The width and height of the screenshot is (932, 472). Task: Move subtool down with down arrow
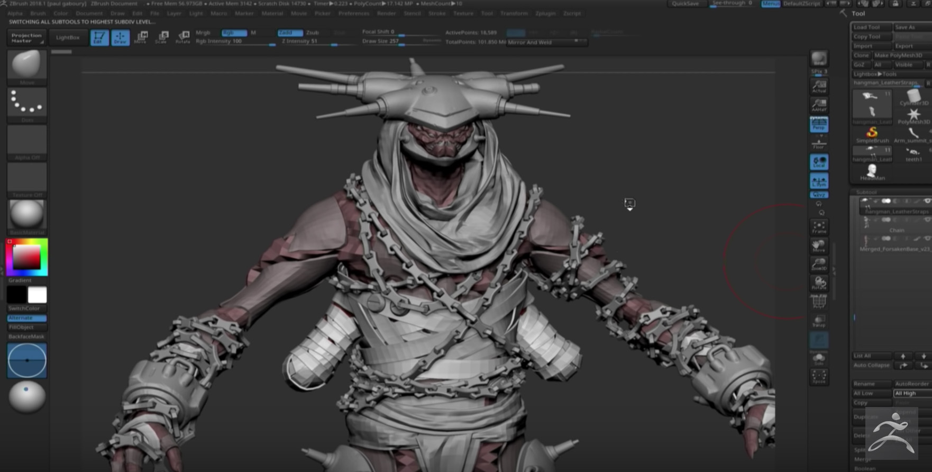point(924,356)
